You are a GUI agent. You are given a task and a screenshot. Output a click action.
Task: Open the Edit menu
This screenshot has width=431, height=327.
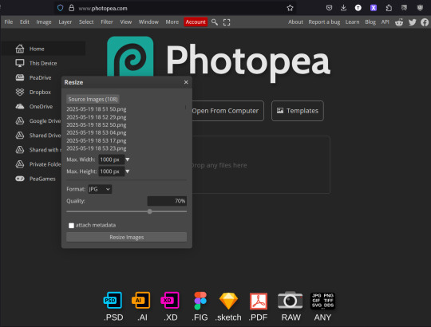25,22
